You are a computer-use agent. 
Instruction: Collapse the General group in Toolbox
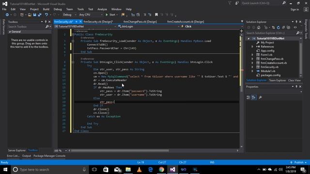pos(10,32)
